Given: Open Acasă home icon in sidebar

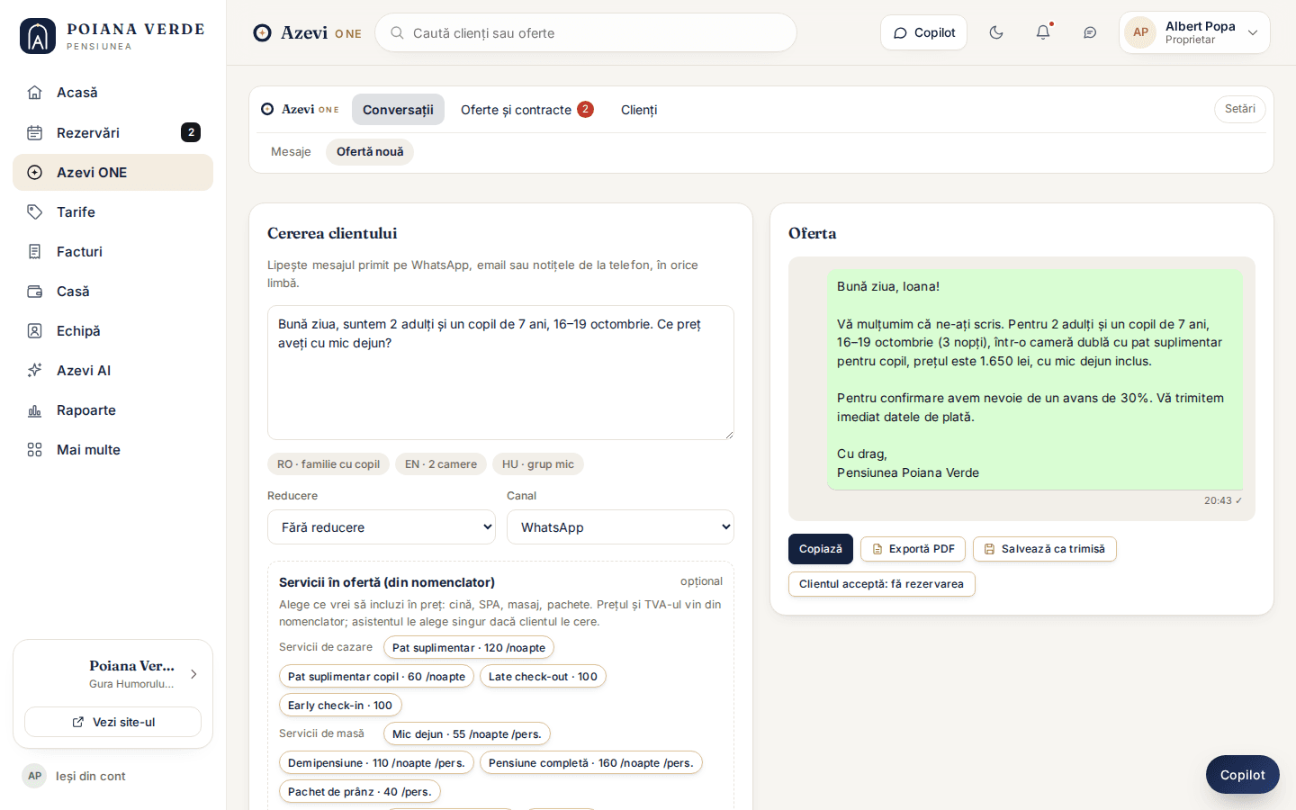Looking at the screenshot, I should [x=35, y=93].
